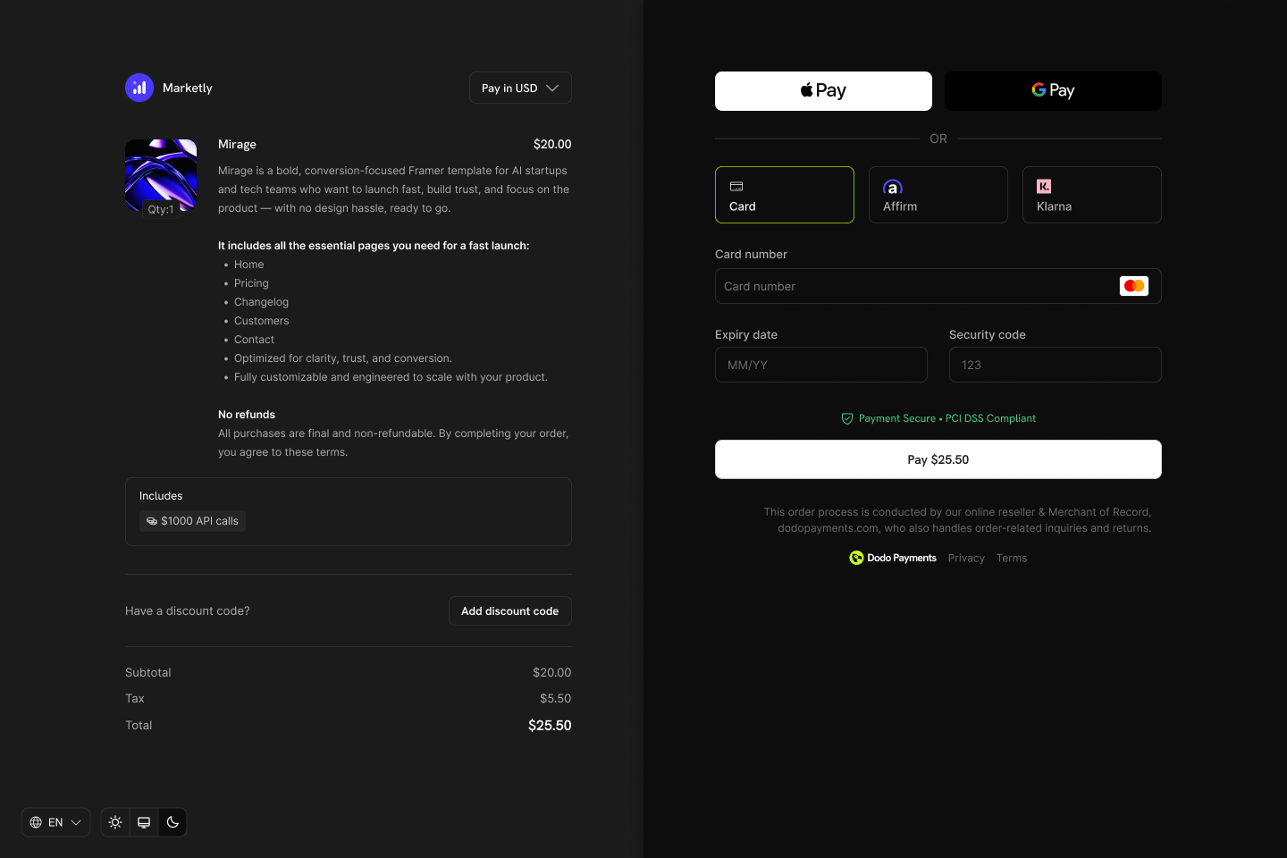1287x858 pixels.
Task: Enable dark theme with the moon toggle
Action: pos(172,821)
